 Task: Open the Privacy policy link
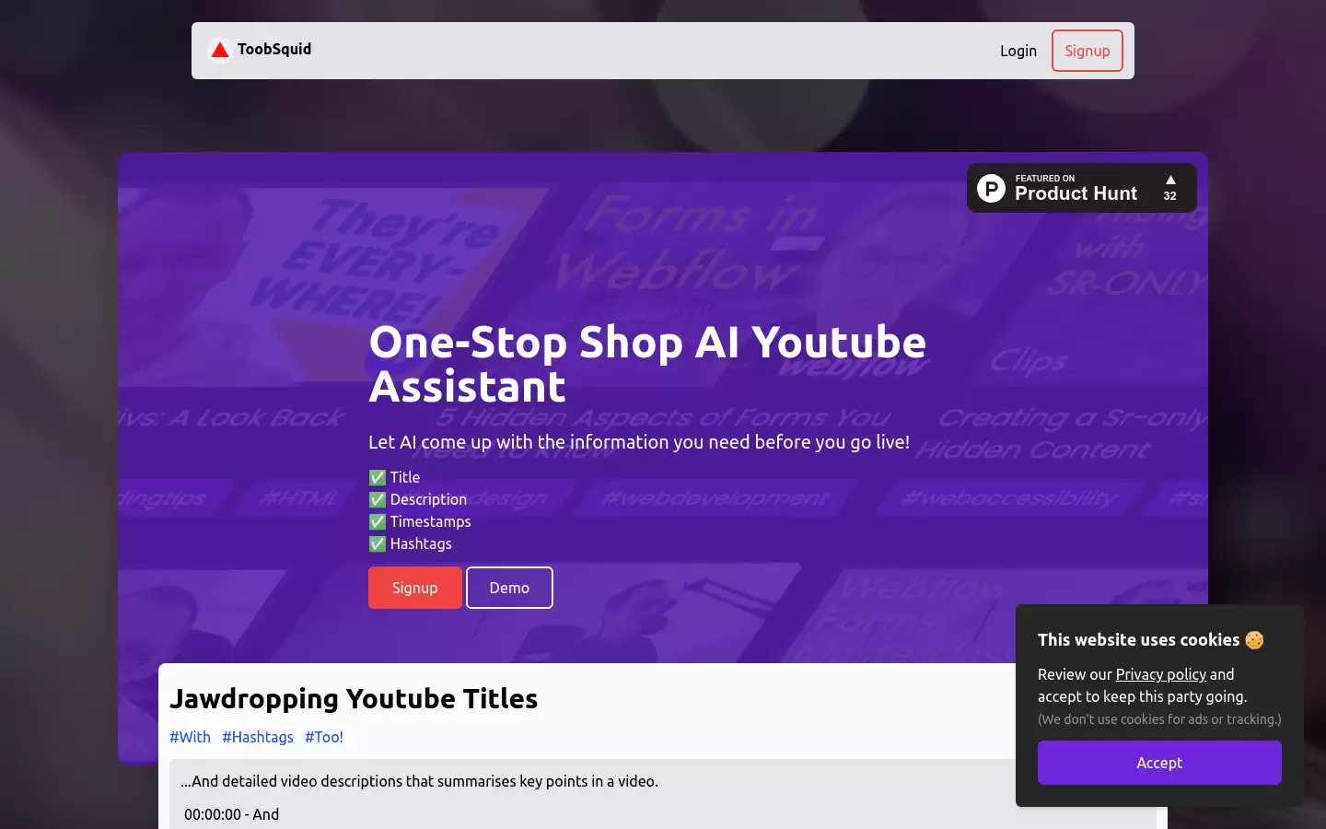point(1161,674)
